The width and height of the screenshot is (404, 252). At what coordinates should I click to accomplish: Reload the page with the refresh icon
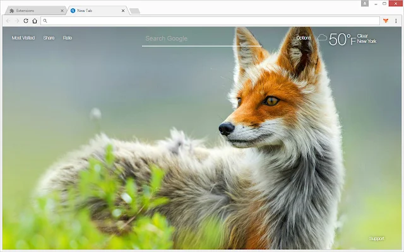click(26, 21)
